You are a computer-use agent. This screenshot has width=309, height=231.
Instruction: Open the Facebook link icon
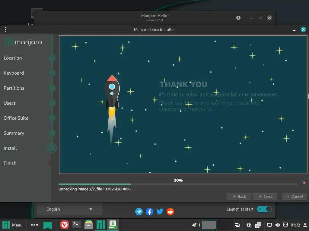(149, 211)
